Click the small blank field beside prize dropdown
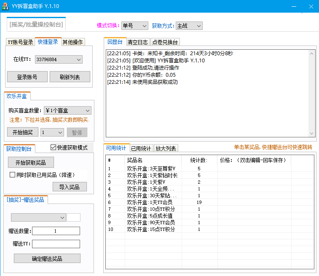 click(x=74, y=217)
